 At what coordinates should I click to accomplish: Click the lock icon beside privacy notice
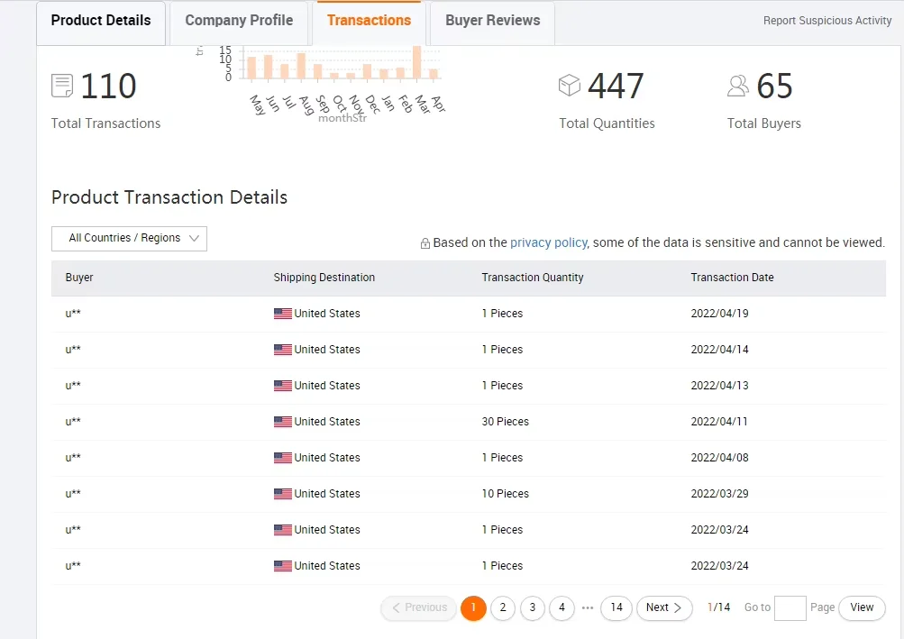(x=425, y=243)
